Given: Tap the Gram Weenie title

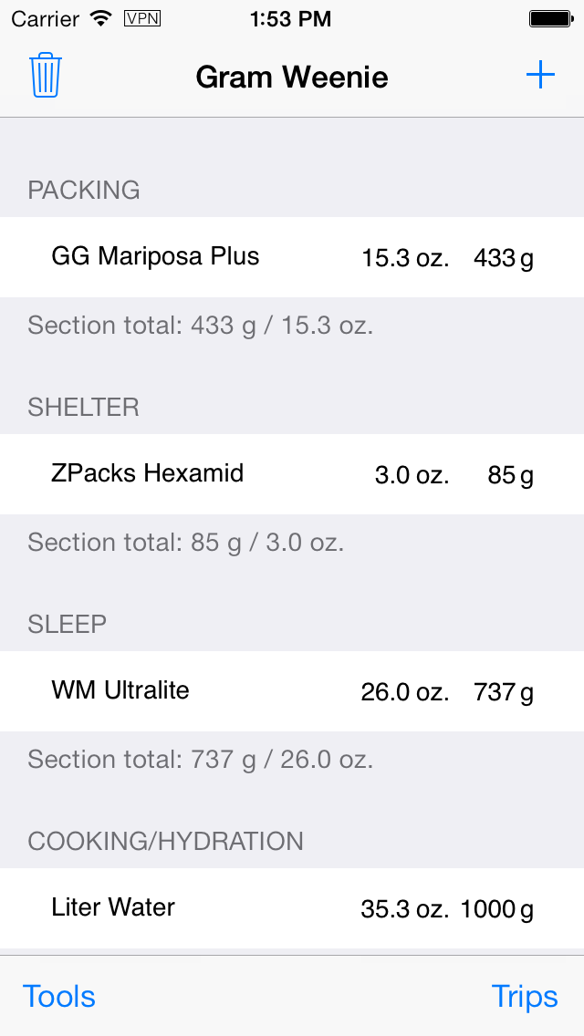Looking at the screenshot, I should pos(292,78).
